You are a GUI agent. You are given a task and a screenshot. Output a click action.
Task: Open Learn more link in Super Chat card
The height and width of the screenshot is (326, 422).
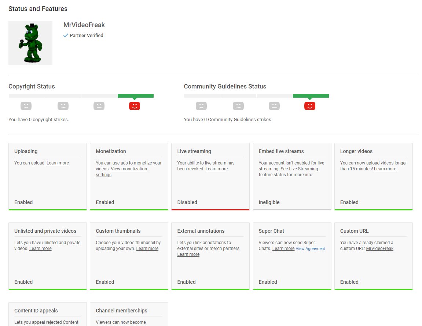[283, 249]
